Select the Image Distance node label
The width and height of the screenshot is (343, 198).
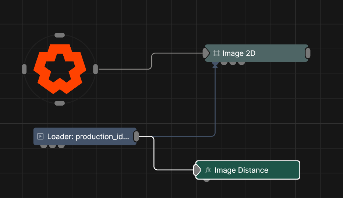[x=241, y=170]
